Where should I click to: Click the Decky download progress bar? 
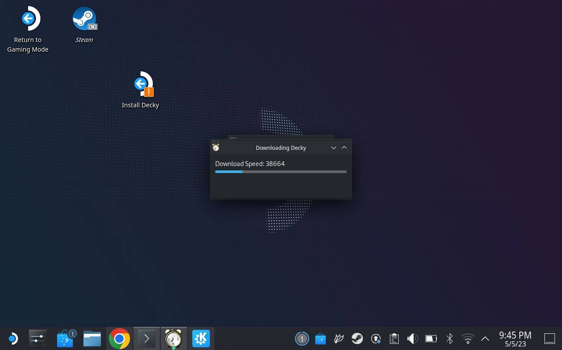(x=281, y=172)
